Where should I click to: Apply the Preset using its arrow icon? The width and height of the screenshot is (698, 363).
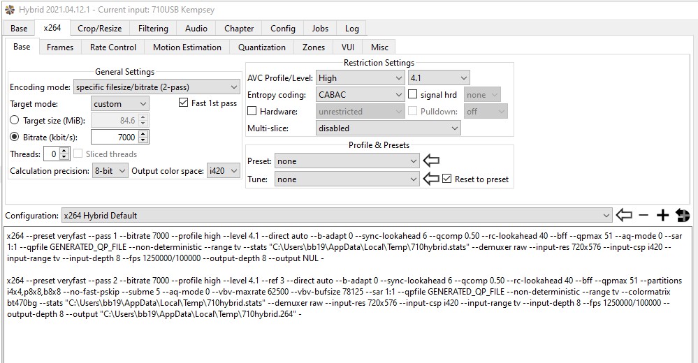coord(431,161)
